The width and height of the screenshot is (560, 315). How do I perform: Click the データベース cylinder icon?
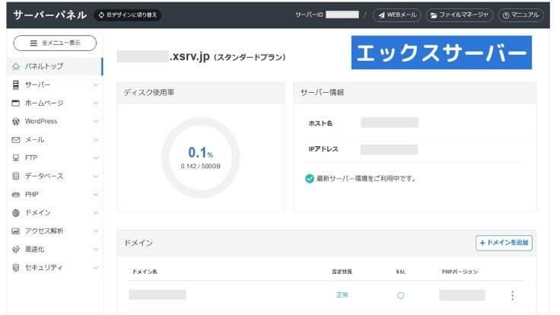coord(16,176)
